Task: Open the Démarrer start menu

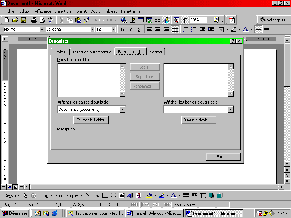Action: pyautogui.click(x=15, y=213)
